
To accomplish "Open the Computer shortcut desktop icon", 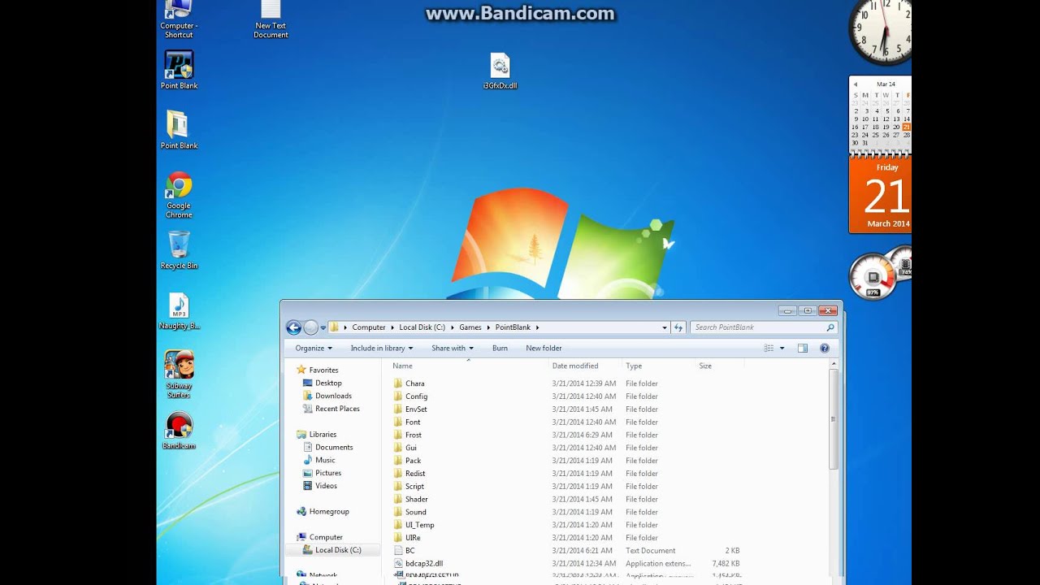I will point(179,19).
